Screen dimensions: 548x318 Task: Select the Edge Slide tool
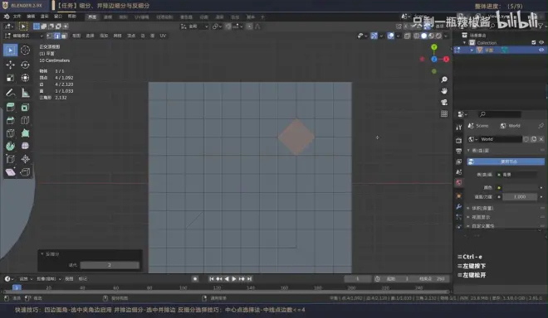11,159
